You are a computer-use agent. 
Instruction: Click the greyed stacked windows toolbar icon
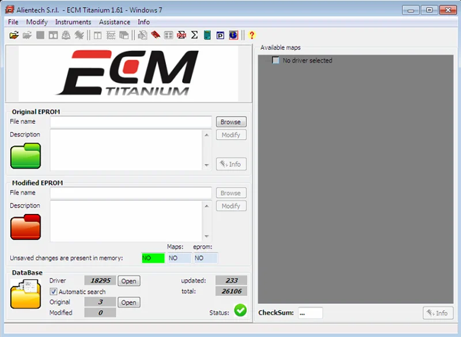124,36
